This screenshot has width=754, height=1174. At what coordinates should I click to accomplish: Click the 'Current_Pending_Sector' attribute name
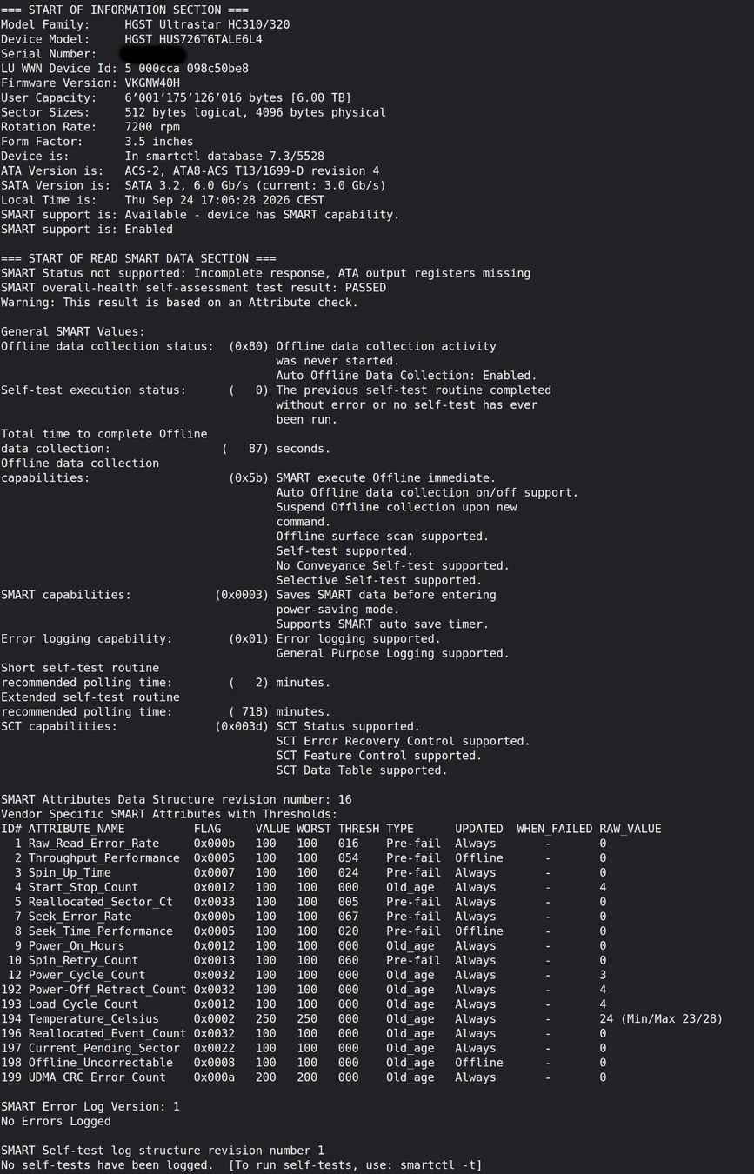104,1048
